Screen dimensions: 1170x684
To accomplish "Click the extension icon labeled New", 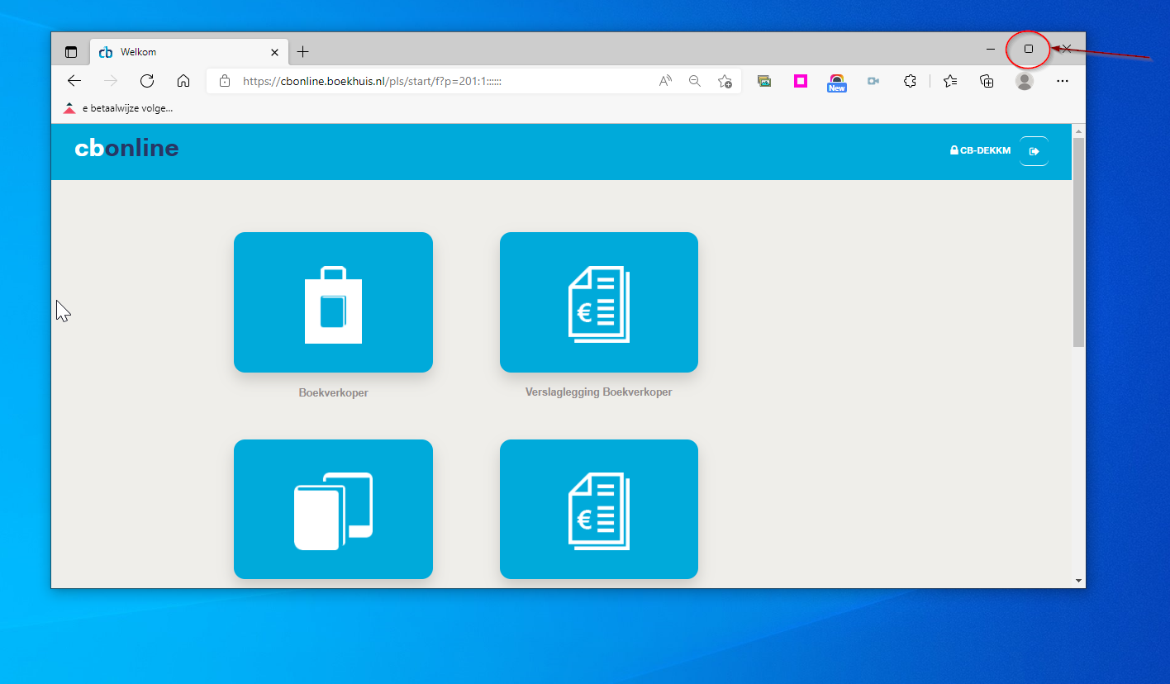I will pyautogui.click(x=837, y=82).
